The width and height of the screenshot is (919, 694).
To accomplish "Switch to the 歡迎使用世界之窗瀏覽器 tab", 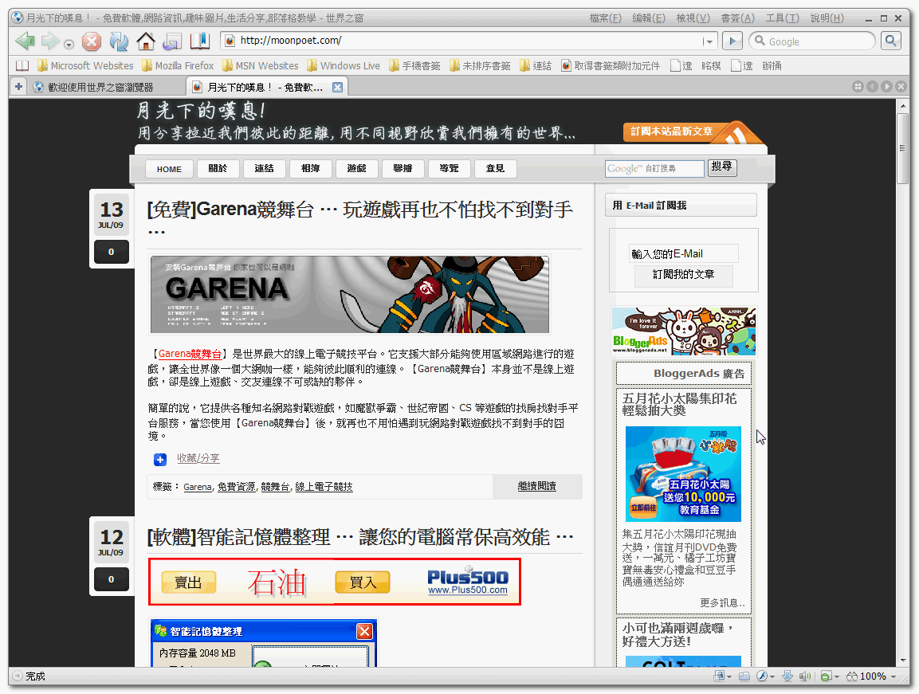I will click(100, 87).
